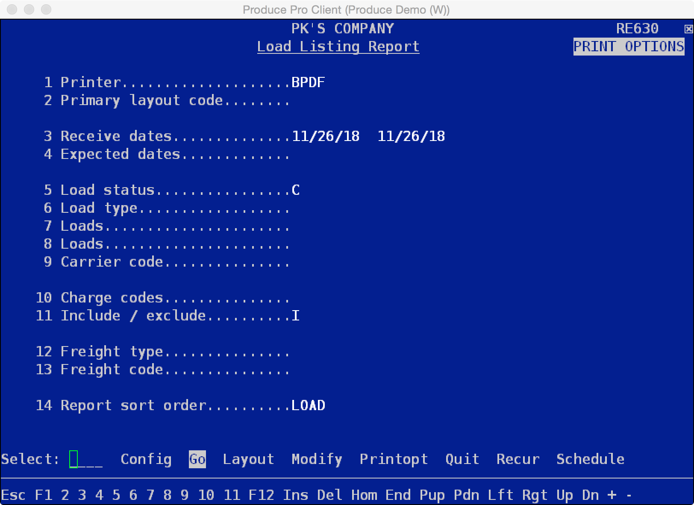
Task: Click the Printopt command
Action: pyautogui.click(x=394, y=459)
